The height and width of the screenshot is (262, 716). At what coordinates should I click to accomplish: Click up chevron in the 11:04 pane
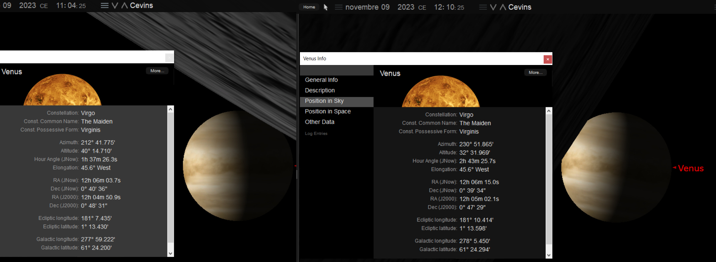click(125, 5)
